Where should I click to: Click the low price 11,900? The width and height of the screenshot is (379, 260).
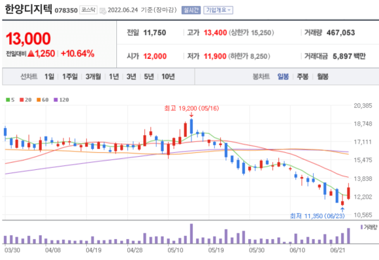pos(215,56)
